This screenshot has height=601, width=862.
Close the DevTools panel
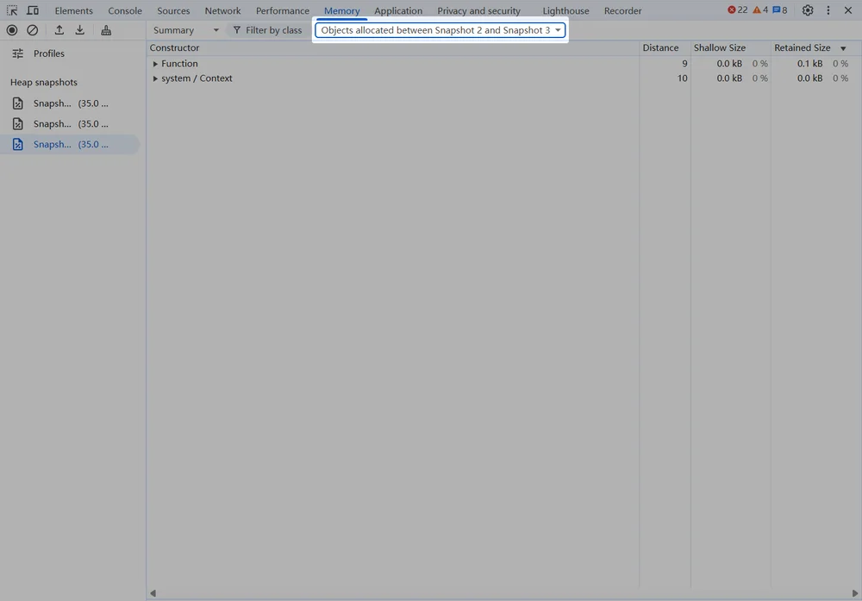pos(847,10)
